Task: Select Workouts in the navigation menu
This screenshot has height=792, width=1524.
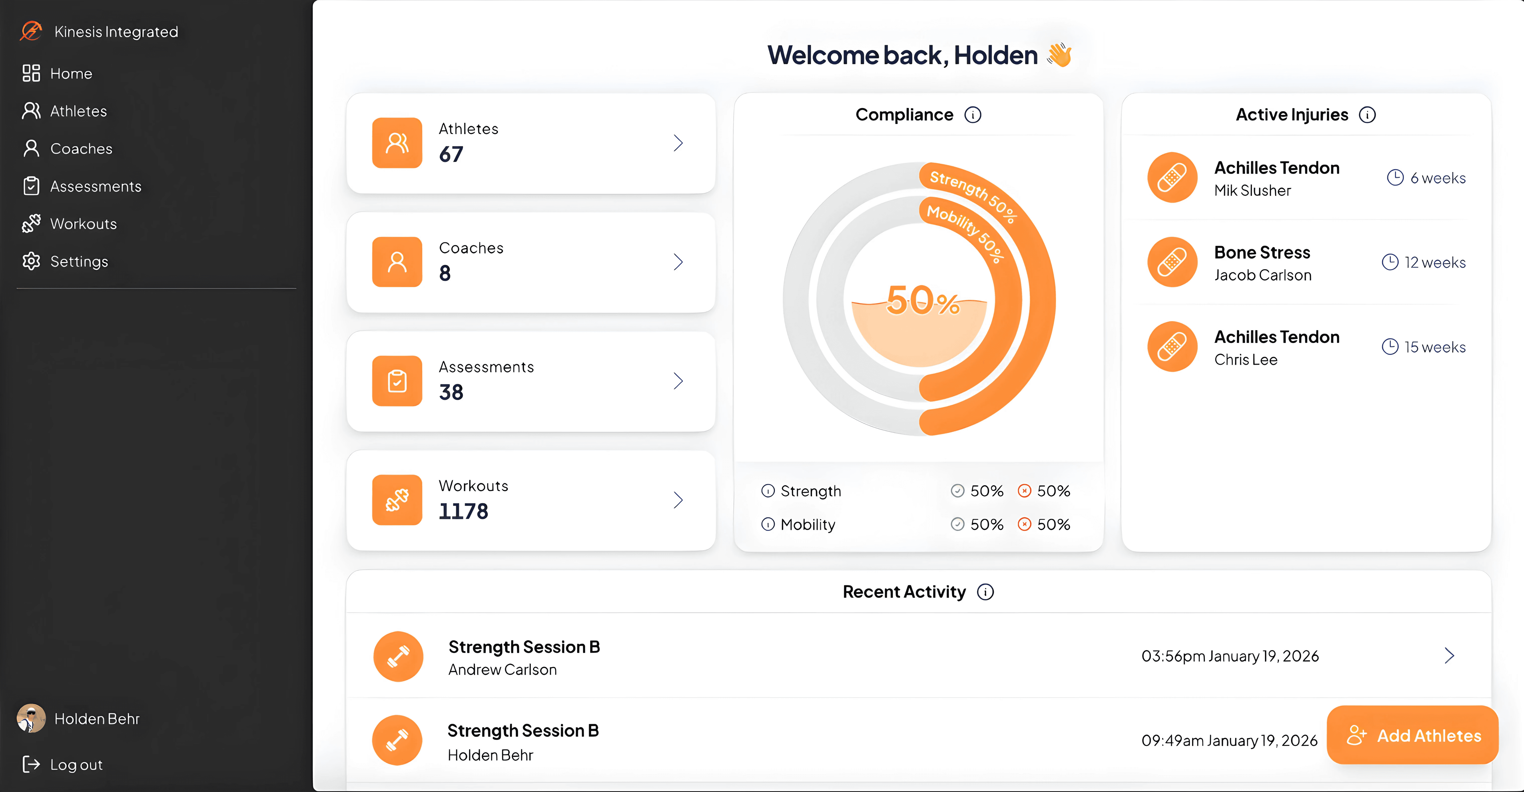Action: pyautogui.click(x=83, y=224)
